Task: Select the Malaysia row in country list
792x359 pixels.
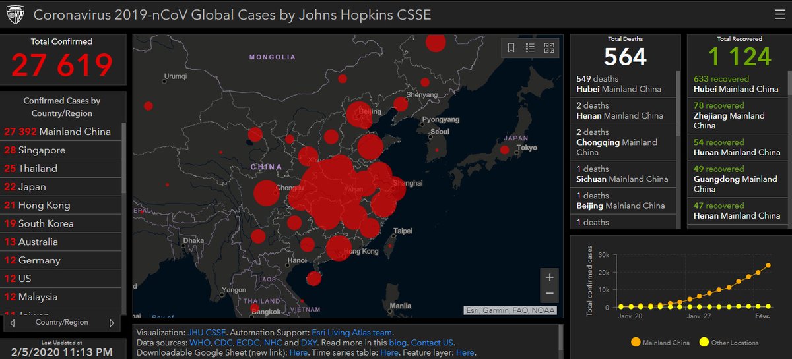Action: [60, 297]
